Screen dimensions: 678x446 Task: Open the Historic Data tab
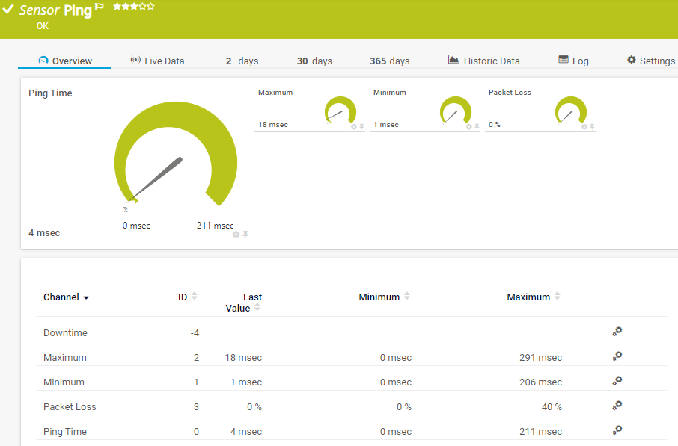483,61
